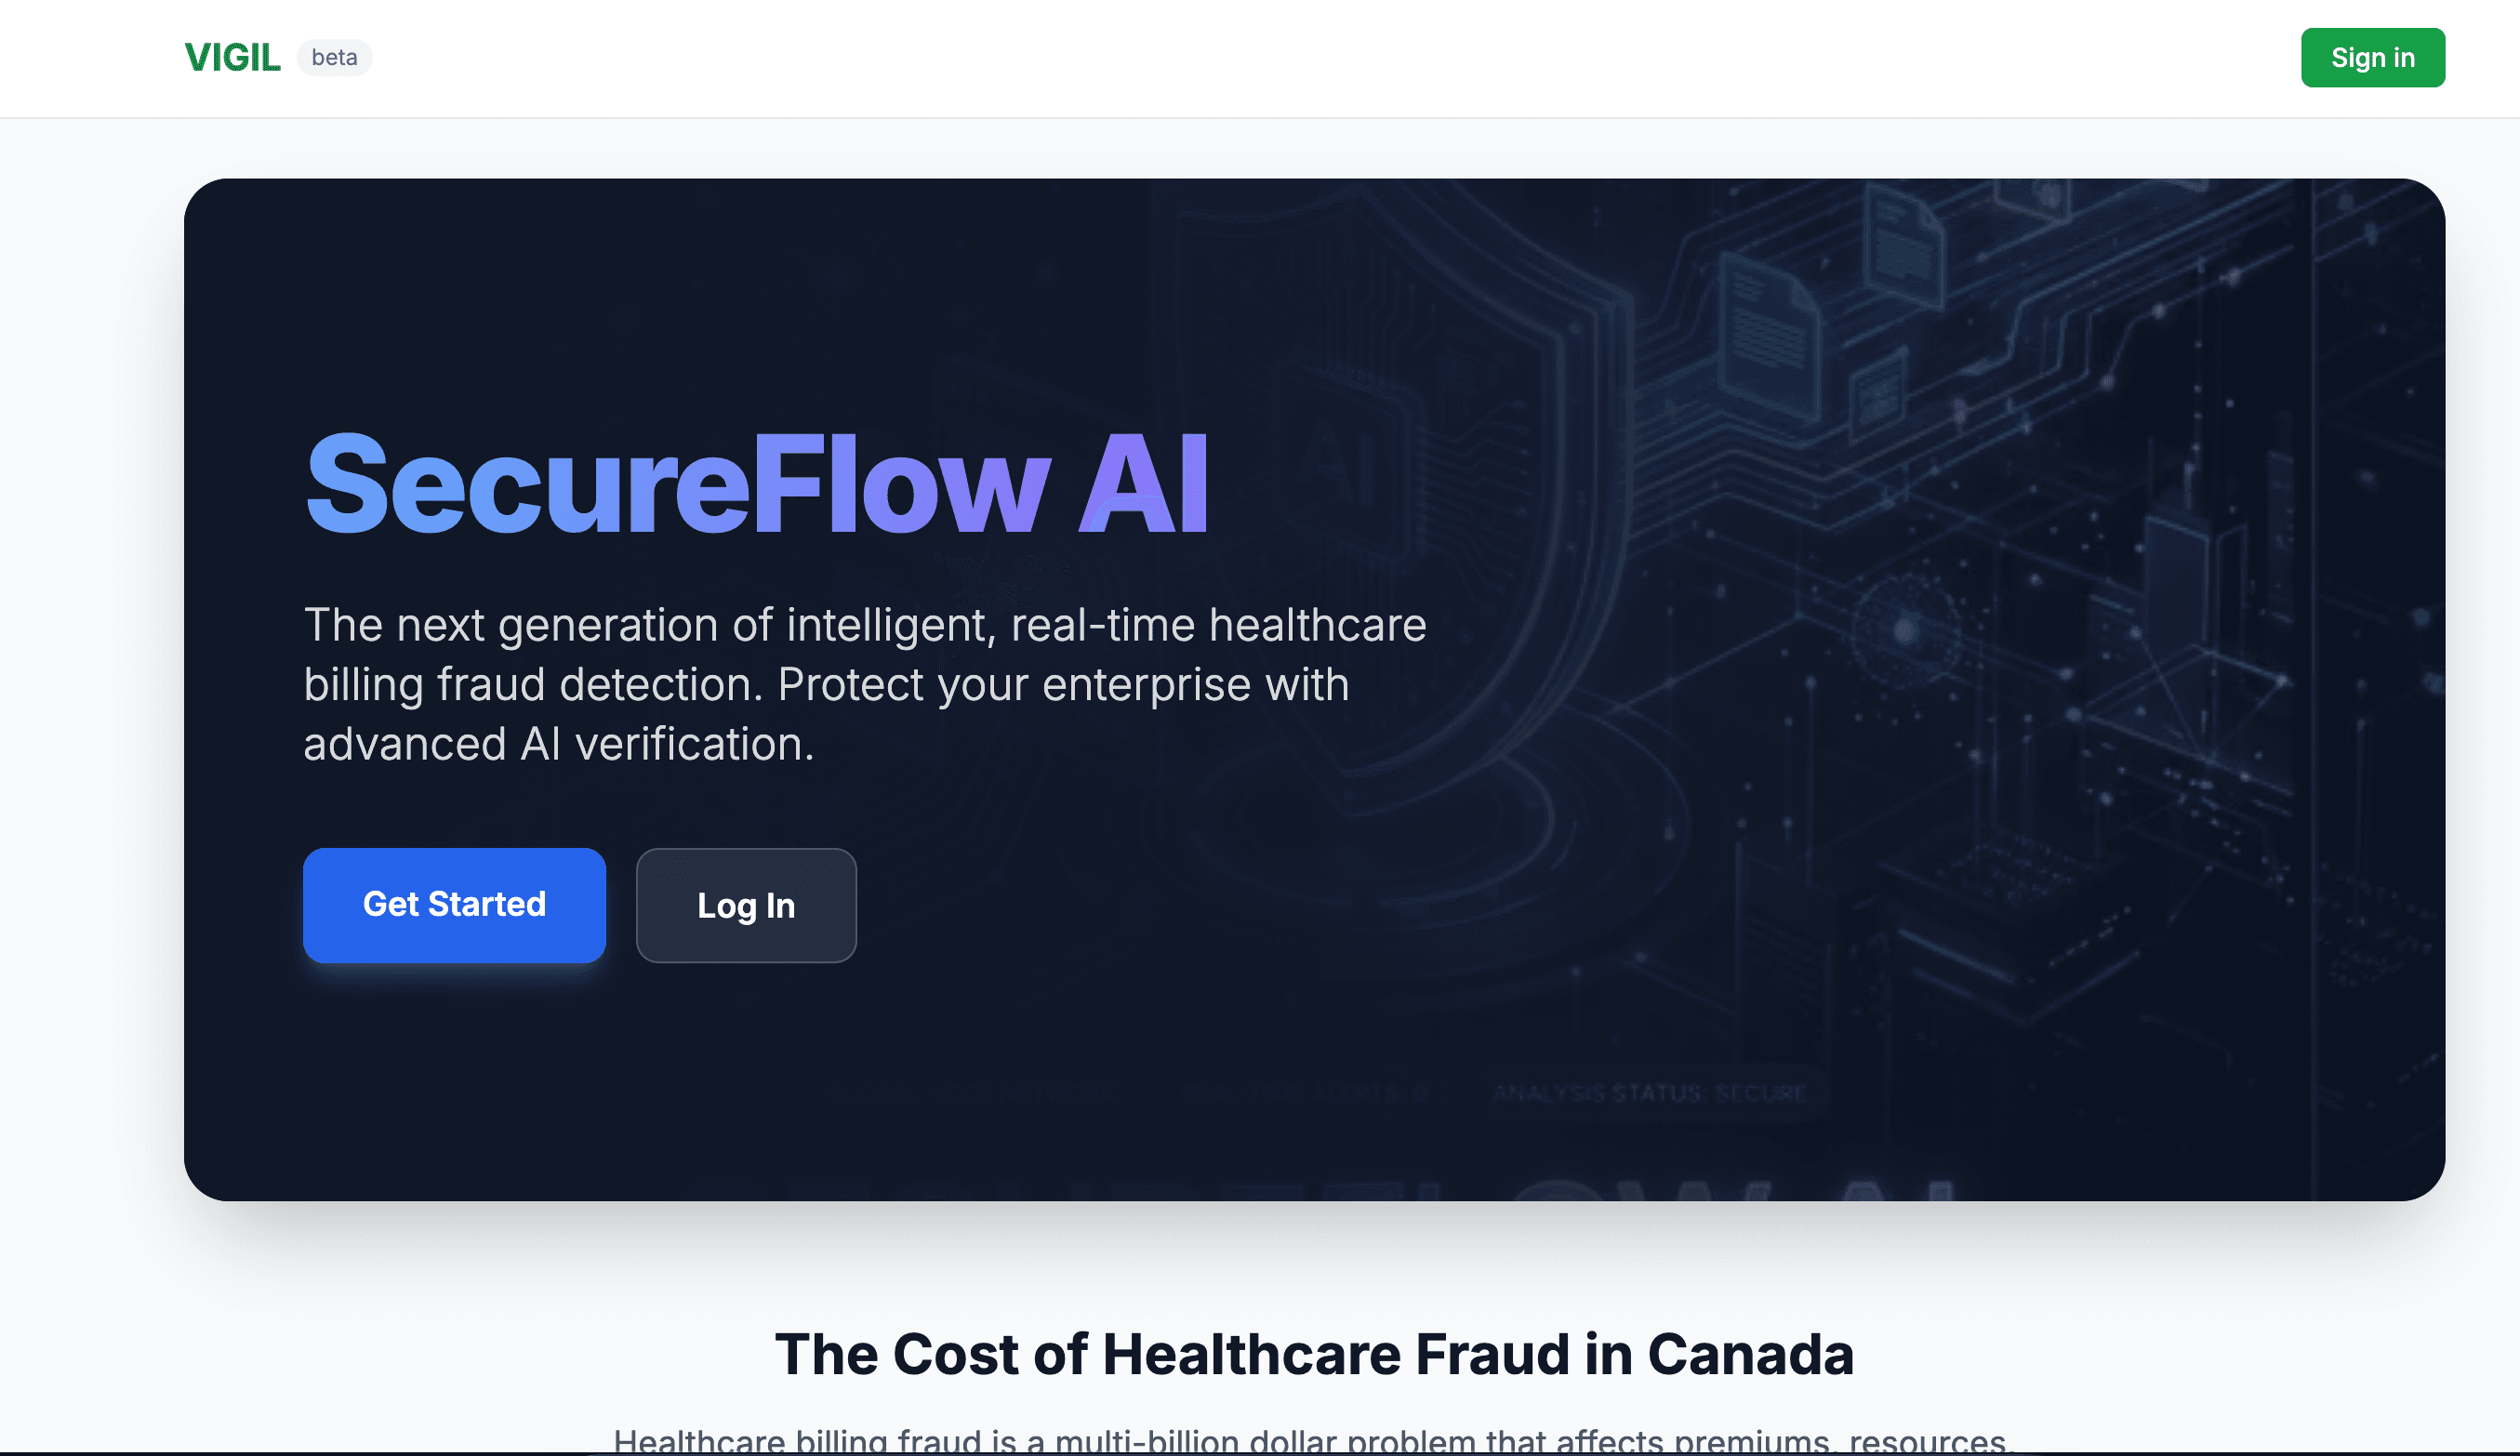The width and height of the screenshot is (2520, 1456).
Task: Click the SecureFlow AI headline
Action: point(756,485)
